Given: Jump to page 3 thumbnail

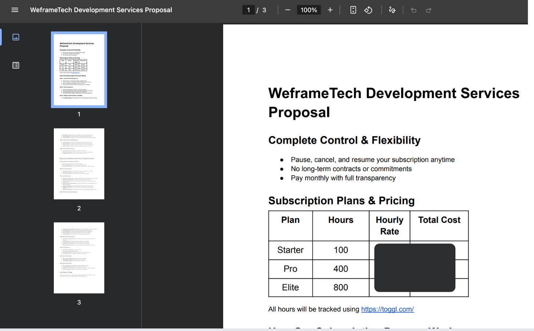Looking at the screenshot, I should point(79,258).
